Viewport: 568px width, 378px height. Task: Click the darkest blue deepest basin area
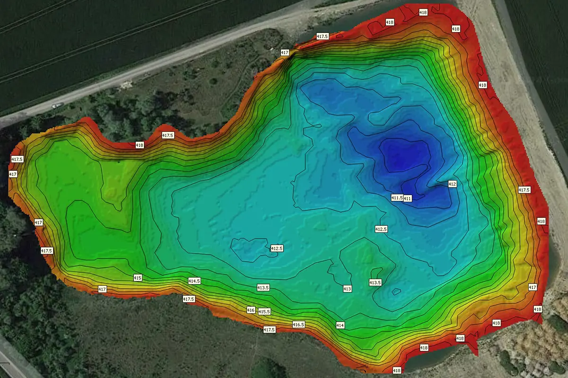pos(405,154)
